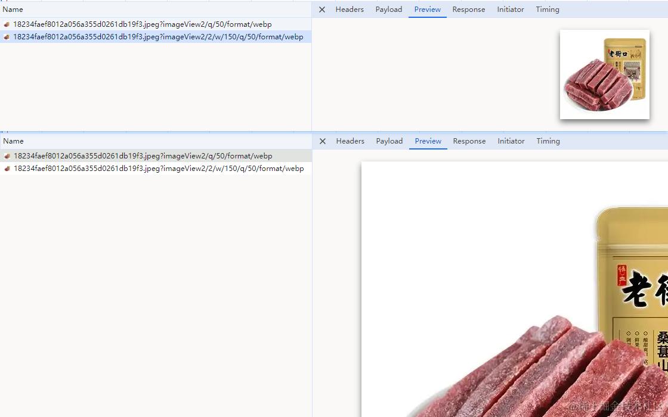Click the small product image preview thumbnail
Image resolution: width=668 pixels, height=417 pixels.
click(x=604, y=74)
